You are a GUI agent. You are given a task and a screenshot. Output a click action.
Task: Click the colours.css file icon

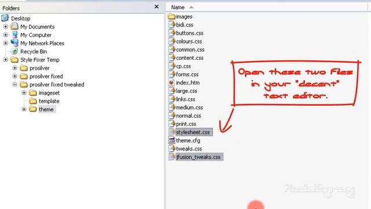pos(172,41)
